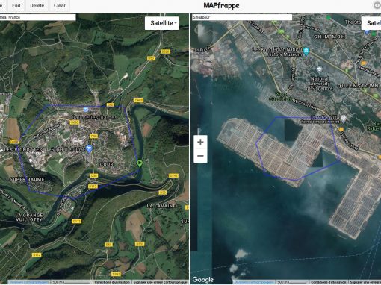Click the End toolbar button

point(16,5)
